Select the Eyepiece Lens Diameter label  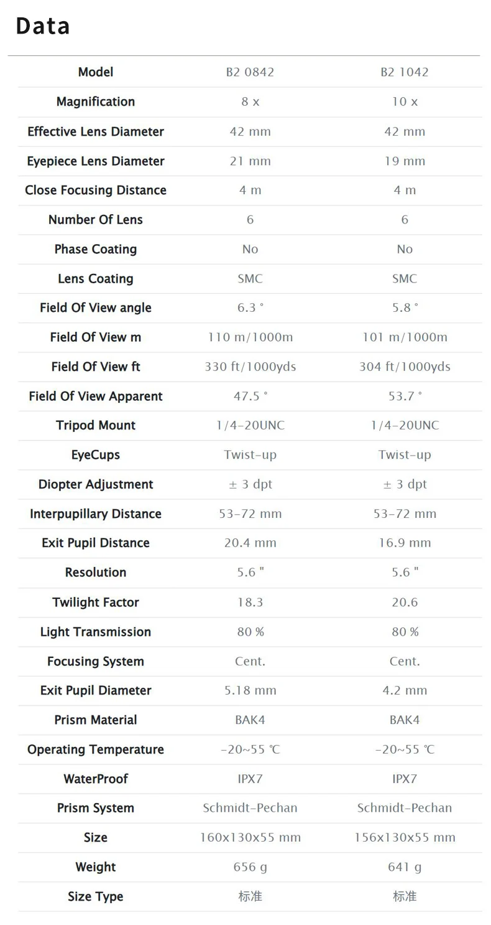pos(96,161)
